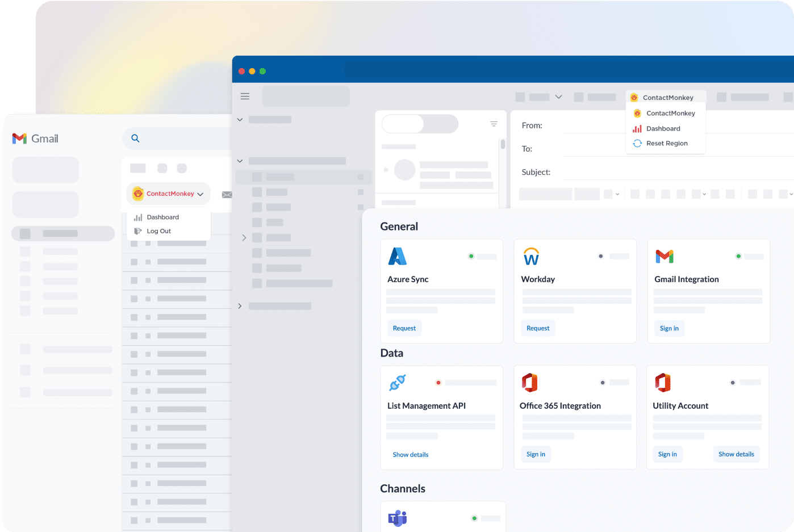This screenshot has width=794, height=532.
Task: Click the Gmail Integration logo icon
Action: click(665, 256)
